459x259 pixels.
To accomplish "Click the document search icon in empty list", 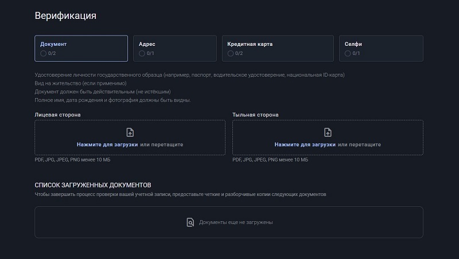I will point(190,222).
